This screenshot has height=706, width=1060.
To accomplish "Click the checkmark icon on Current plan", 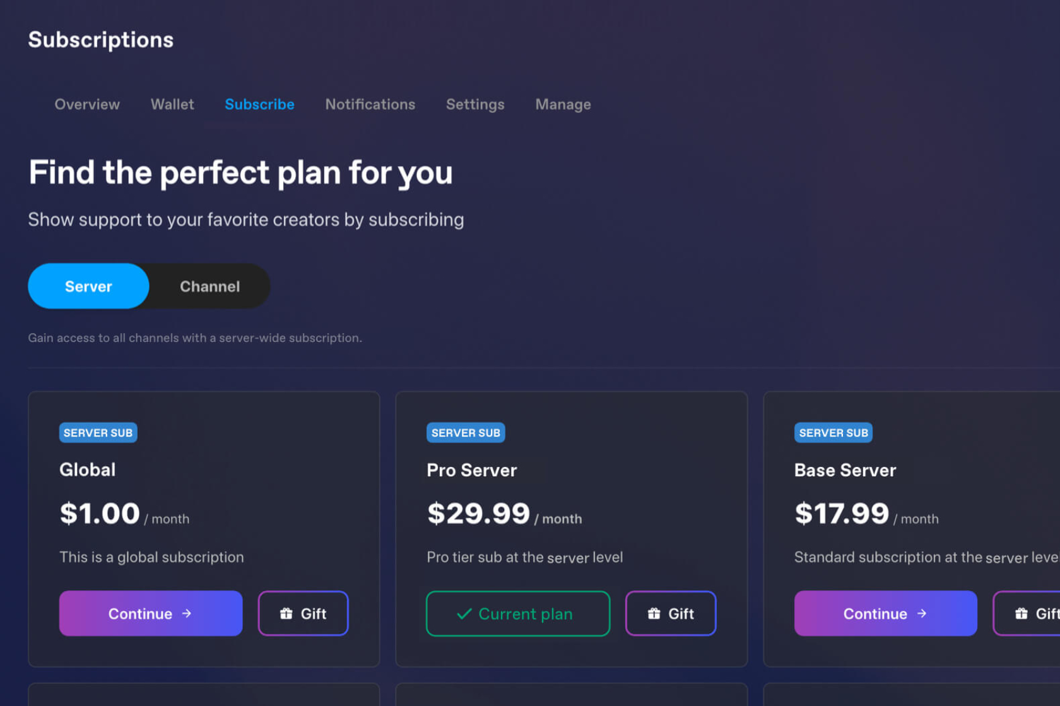I will point(464,613).
